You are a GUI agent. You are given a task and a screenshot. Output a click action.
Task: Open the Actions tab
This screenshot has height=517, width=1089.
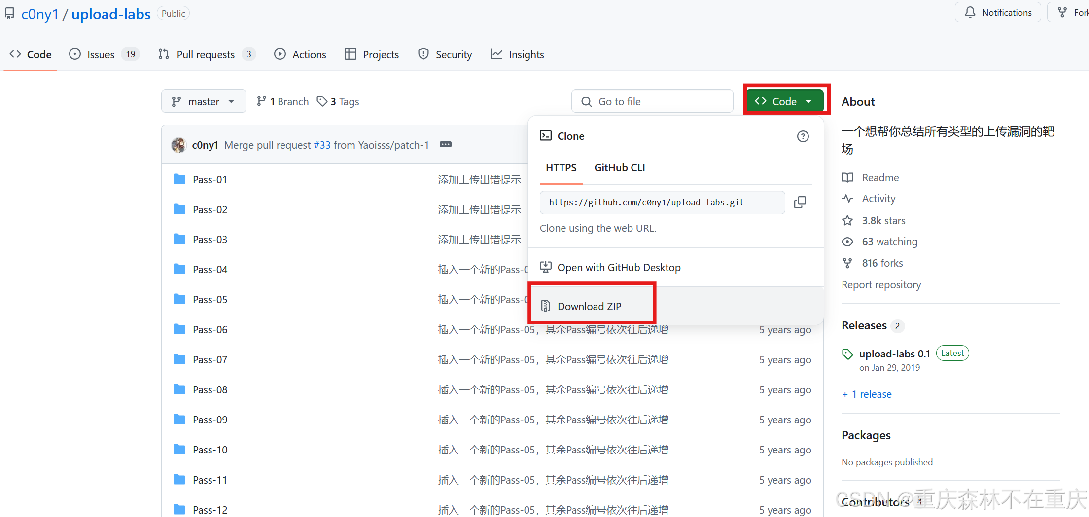click(300, 54)
